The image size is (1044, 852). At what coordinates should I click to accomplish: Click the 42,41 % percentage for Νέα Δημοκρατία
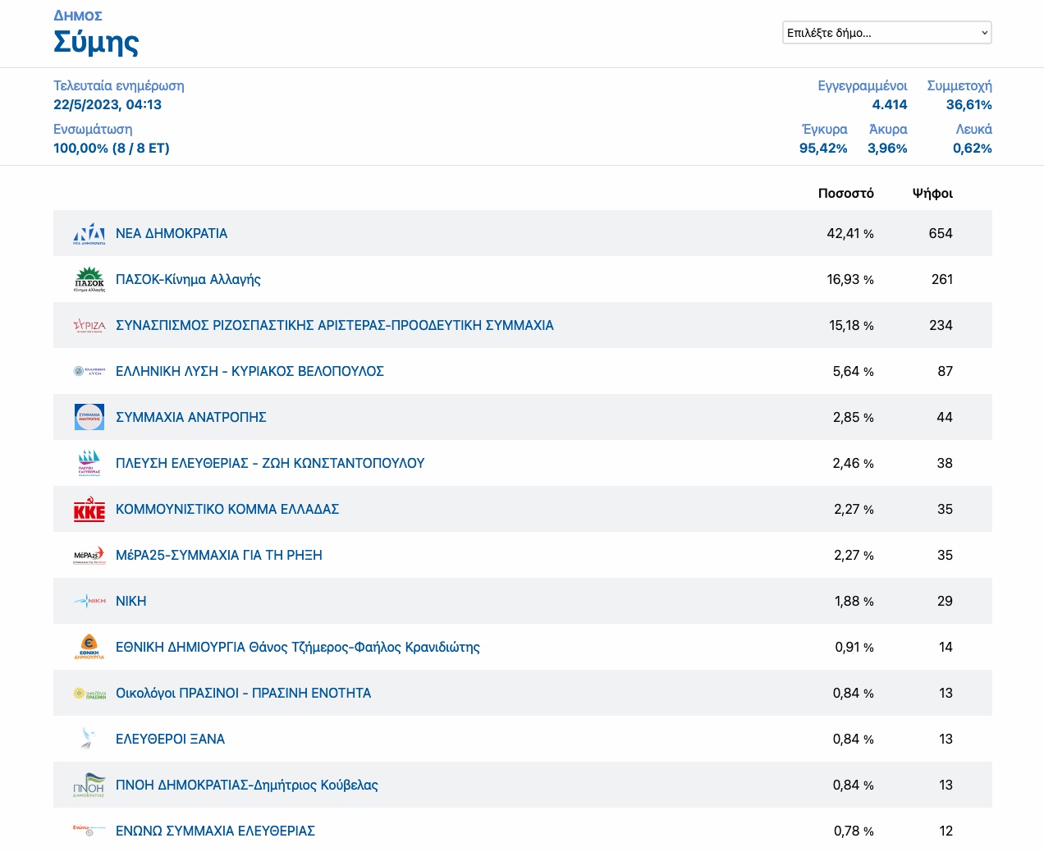tap(850, 233)
